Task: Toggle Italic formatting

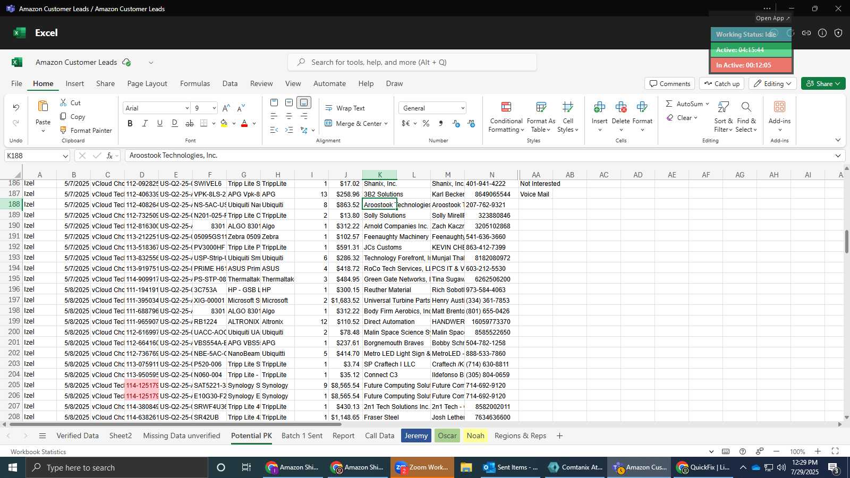Action: (145, 123)
